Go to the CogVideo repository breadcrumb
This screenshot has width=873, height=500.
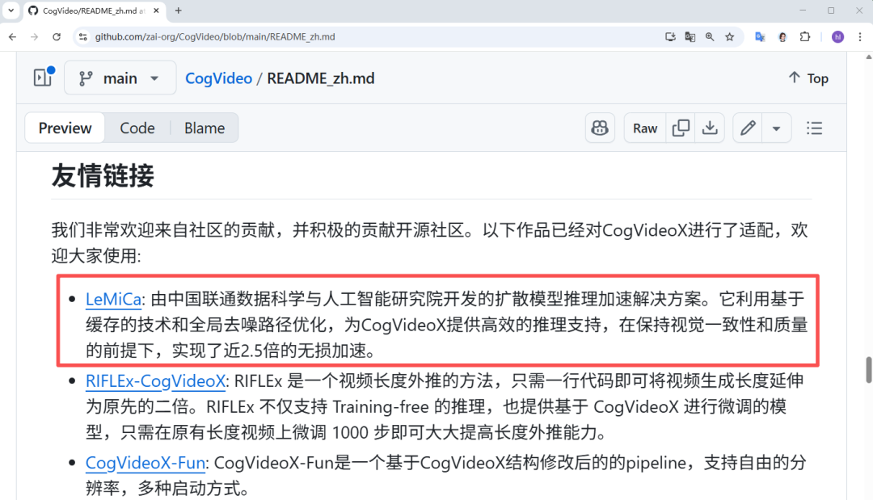[218, 78]
